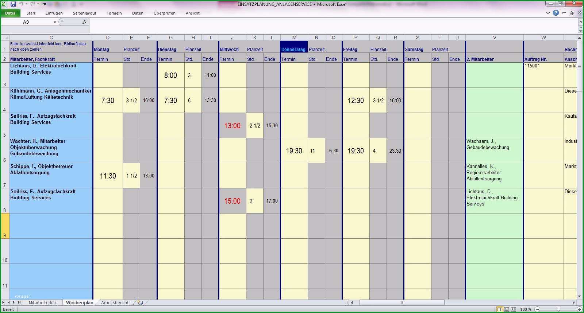
Task: Open the Seitenlayout ribbon tab
Action: 85,13
